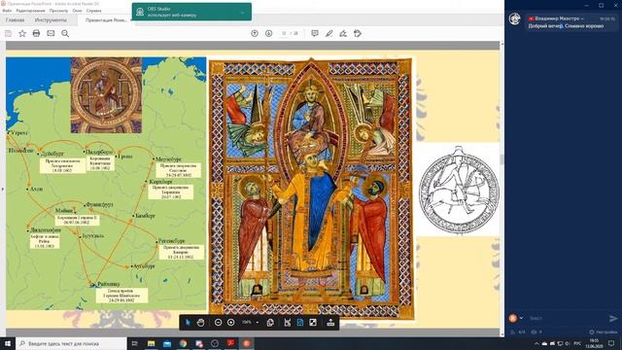Enter full screen mode icon
This screenshot has height=350, width=622.
click(313, 322)
